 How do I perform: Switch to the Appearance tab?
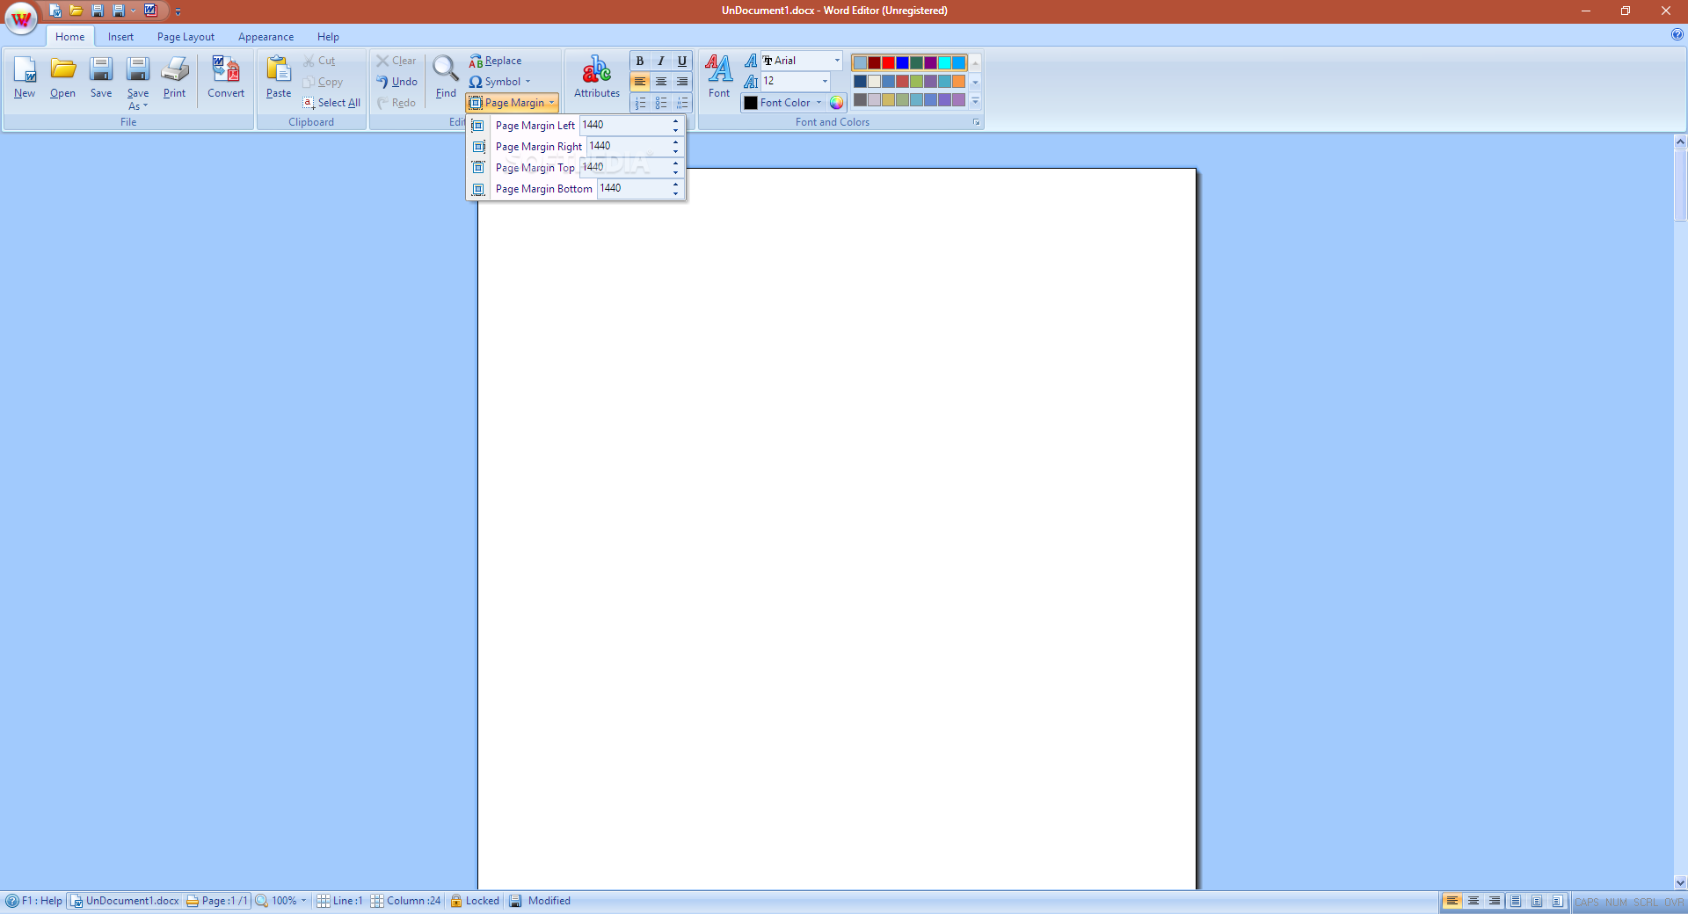(266, 37)
